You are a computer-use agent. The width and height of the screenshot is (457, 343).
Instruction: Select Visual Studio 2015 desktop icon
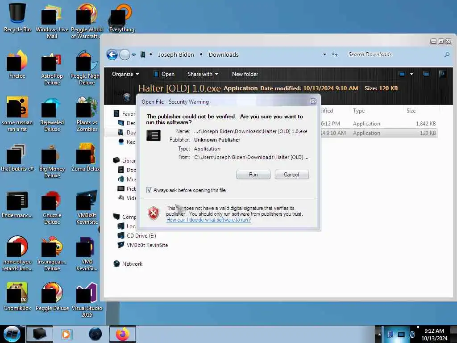tap(87, 300)
